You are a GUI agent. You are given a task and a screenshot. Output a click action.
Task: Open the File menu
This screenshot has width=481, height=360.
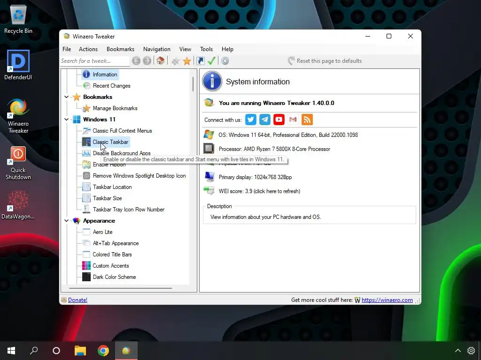[x=67, y=49]
